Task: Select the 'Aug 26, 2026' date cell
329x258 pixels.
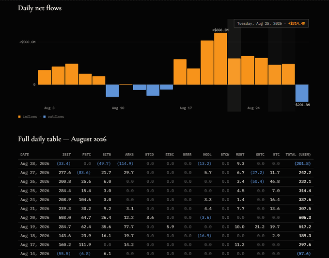Action: 35,181
